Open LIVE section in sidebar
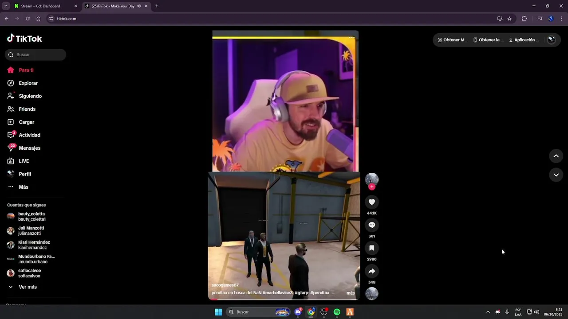This screenshot has height=319, width=568. coord(18,161)
